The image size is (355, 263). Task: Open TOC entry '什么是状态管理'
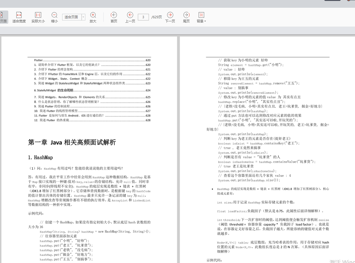pyautogui.click(x=92, y=102)
